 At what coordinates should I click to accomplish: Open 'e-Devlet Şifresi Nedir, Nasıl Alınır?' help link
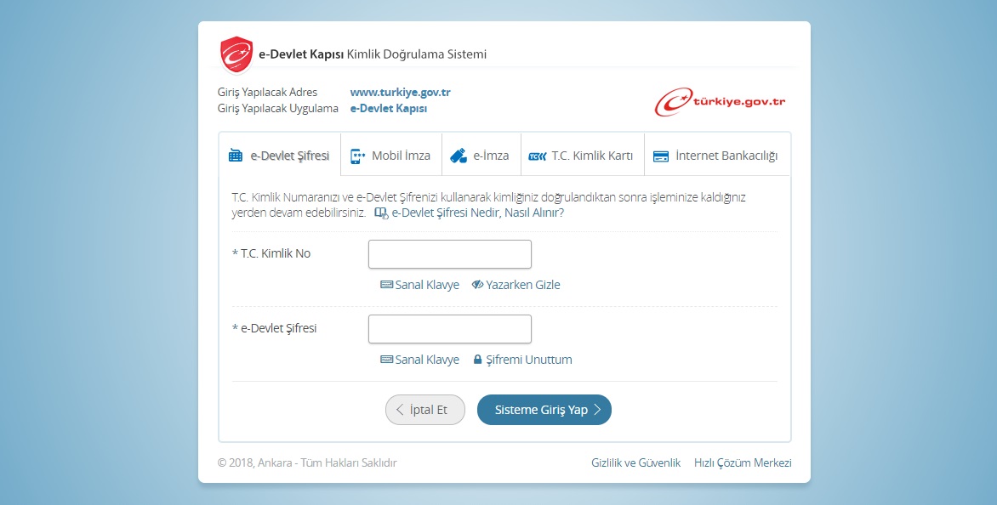[470, 213]
